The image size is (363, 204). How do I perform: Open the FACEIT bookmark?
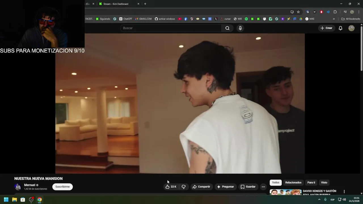point(89,19)
